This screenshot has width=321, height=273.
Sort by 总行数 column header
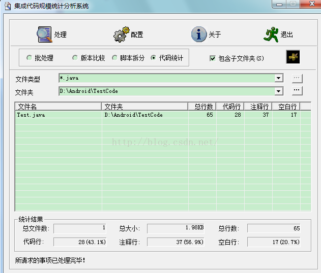(x=202, y=107)
